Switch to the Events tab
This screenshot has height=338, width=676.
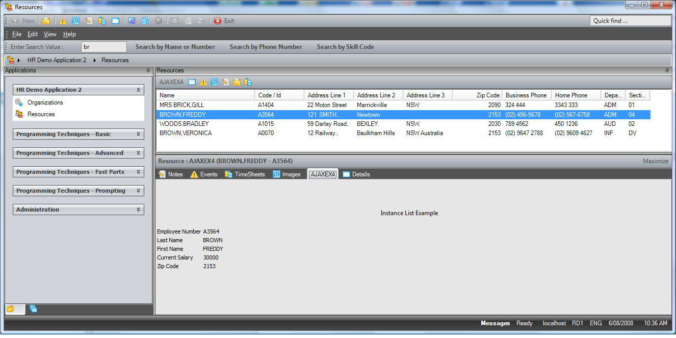tap(204, 174)
